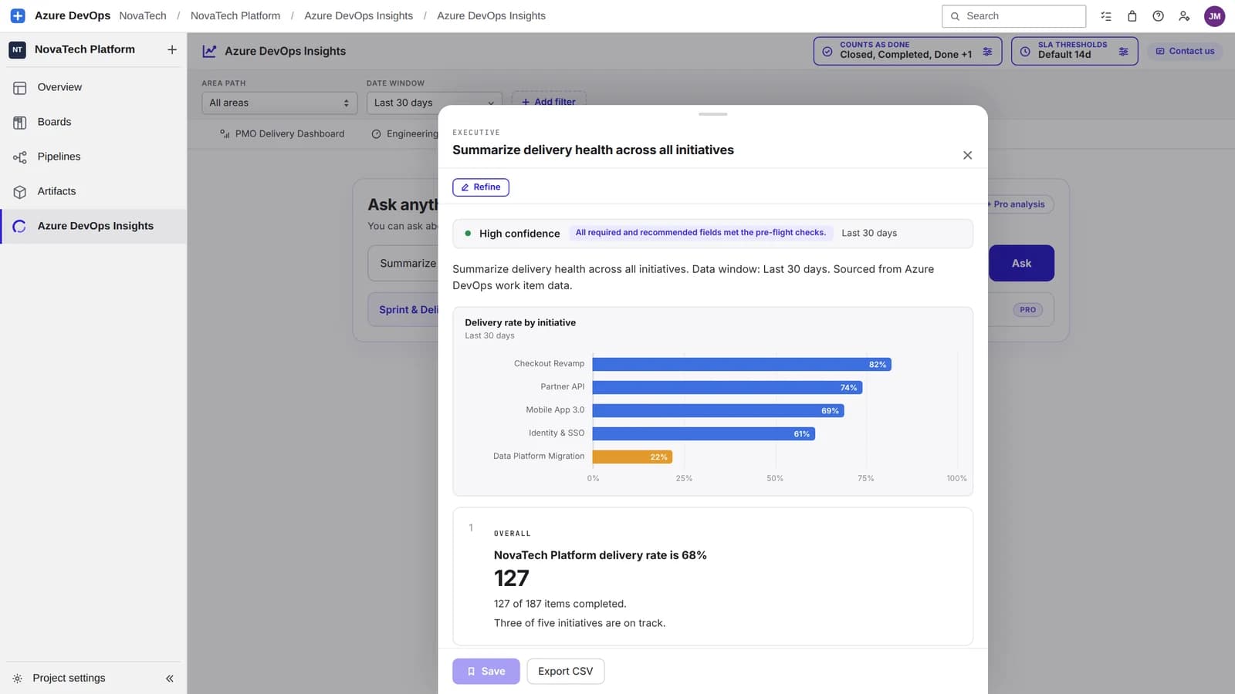Image resolution: width=1235 pixels, height=694 pixels.
Task: Click the Identity & SSO 61% bar
Action: point(704,433)
